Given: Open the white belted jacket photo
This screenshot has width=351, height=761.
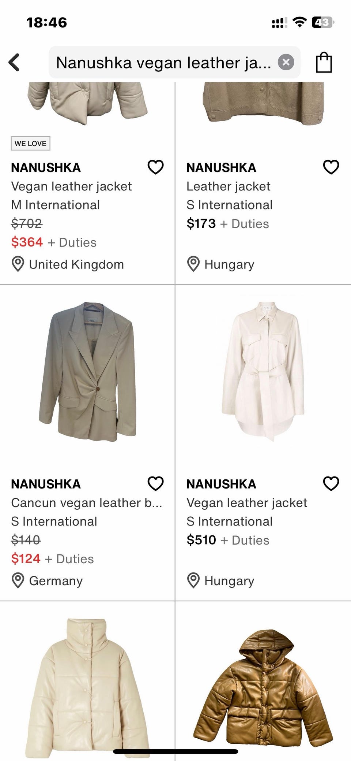Looking at the screenshot, I should (263, 372).
